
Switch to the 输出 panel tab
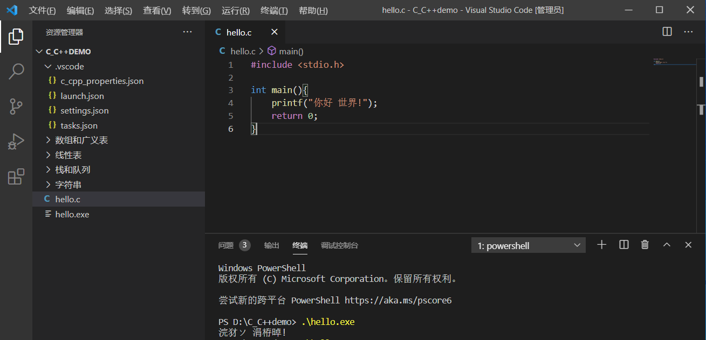point(271,245)
